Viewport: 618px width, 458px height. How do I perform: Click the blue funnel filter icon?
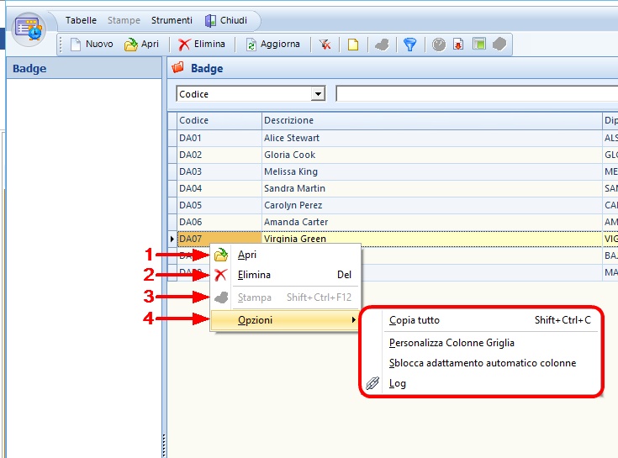[x=409, y=45]
